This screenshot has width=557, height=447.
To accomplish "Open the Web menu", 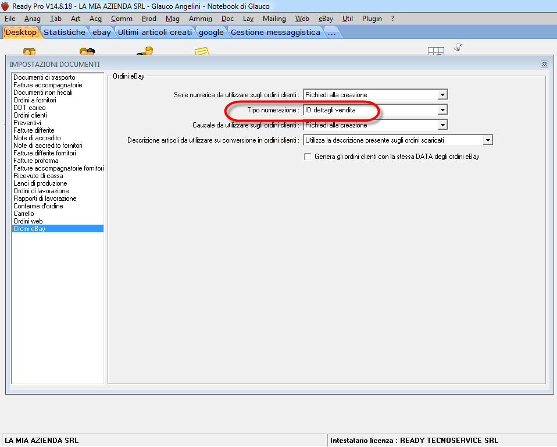I will 302,19.
